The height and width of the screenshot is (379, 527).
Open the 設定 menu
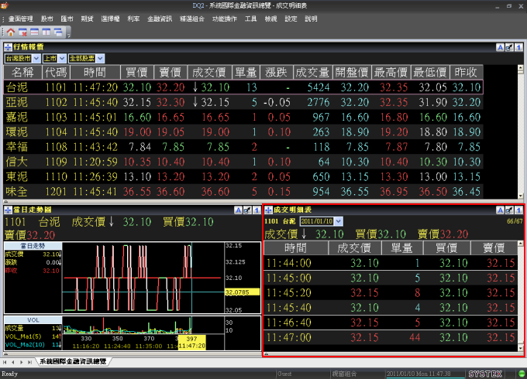click(x=291, y=19)
